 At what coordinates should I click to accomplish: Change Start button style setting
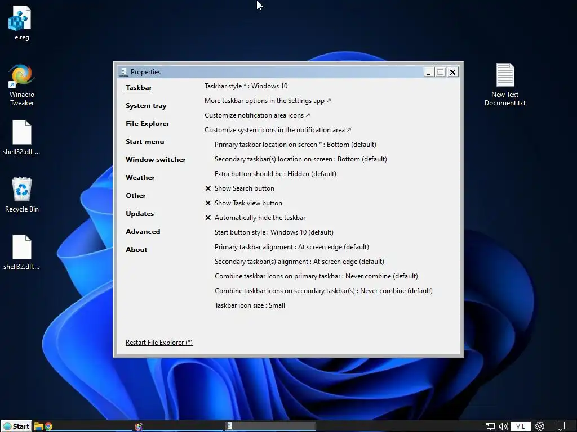click(x=274, y=232)
